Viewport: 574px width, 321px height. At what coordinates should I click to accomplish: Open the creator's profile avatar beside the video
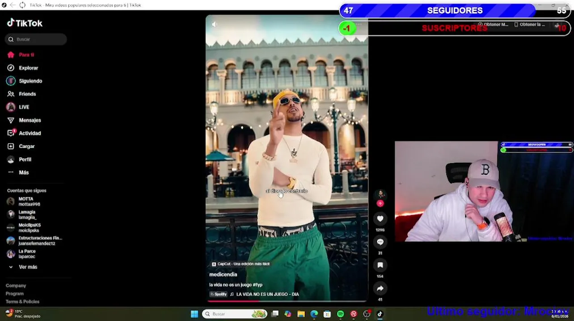[380, 194]
